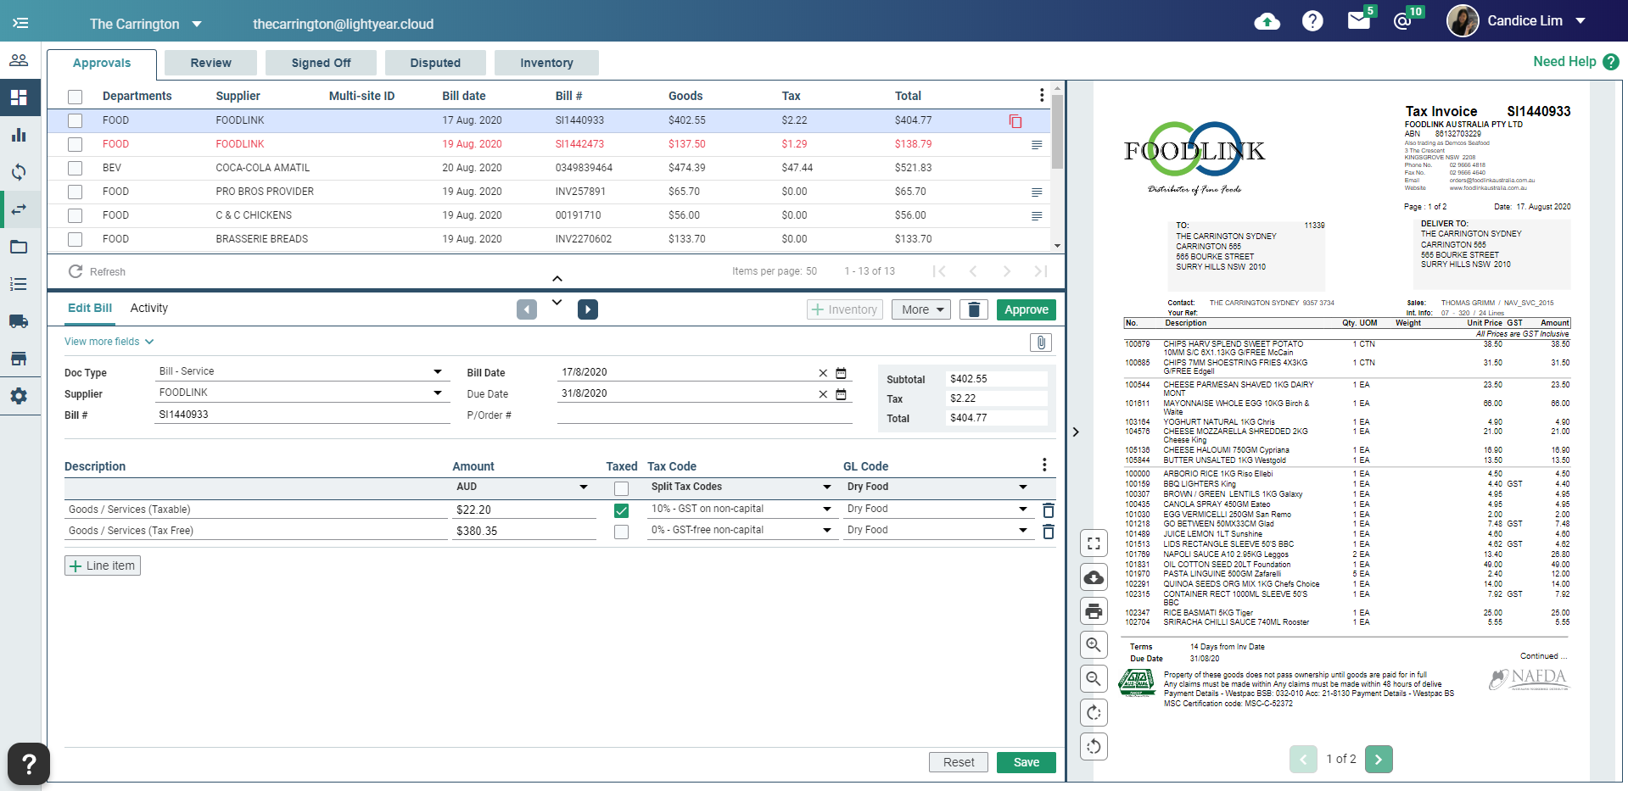1628x791 pixels.
Task: Open the dashboard icon in sidebar
Action: click(x=19, y=97)
